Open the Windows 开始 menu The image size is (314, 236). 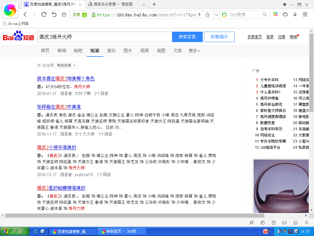pyautogui.click(x=15, y=231)
